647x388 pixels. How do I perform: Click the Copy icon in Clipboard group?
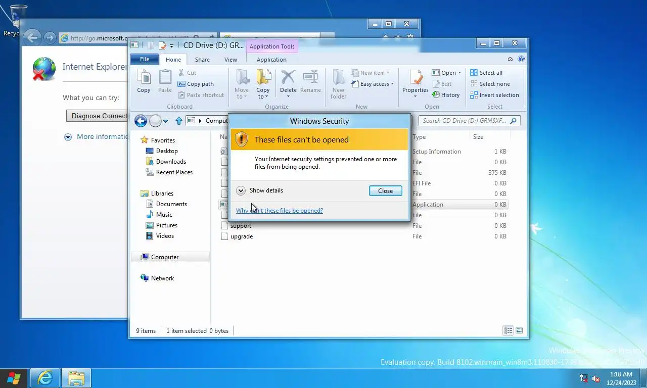click(x=144, y=81)
